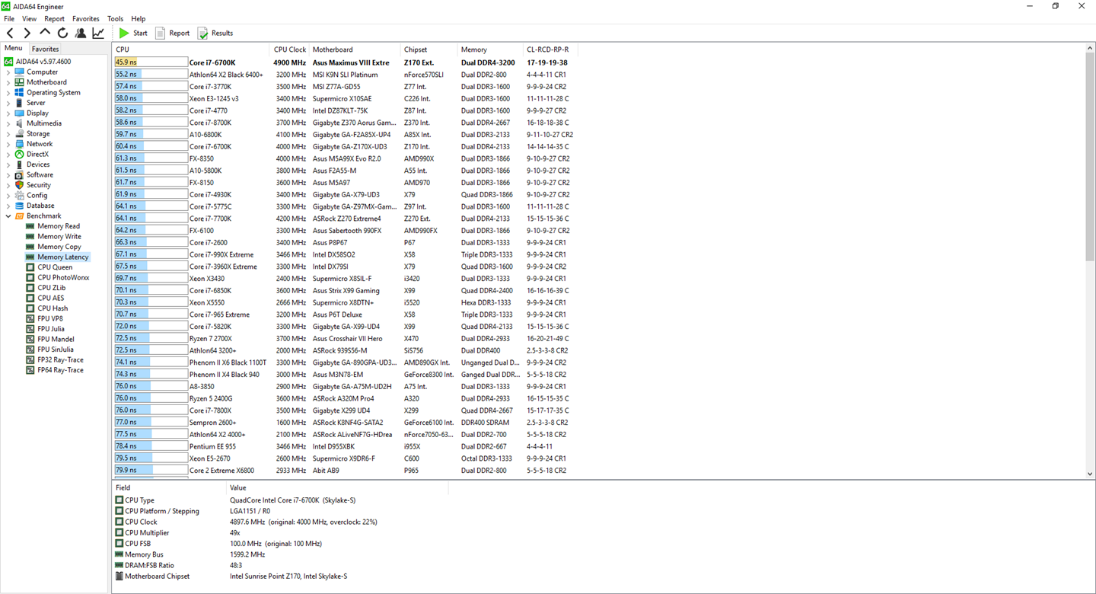1096x594 pixels.
Task: Expand the Network tree node
Action: (8, 144)
